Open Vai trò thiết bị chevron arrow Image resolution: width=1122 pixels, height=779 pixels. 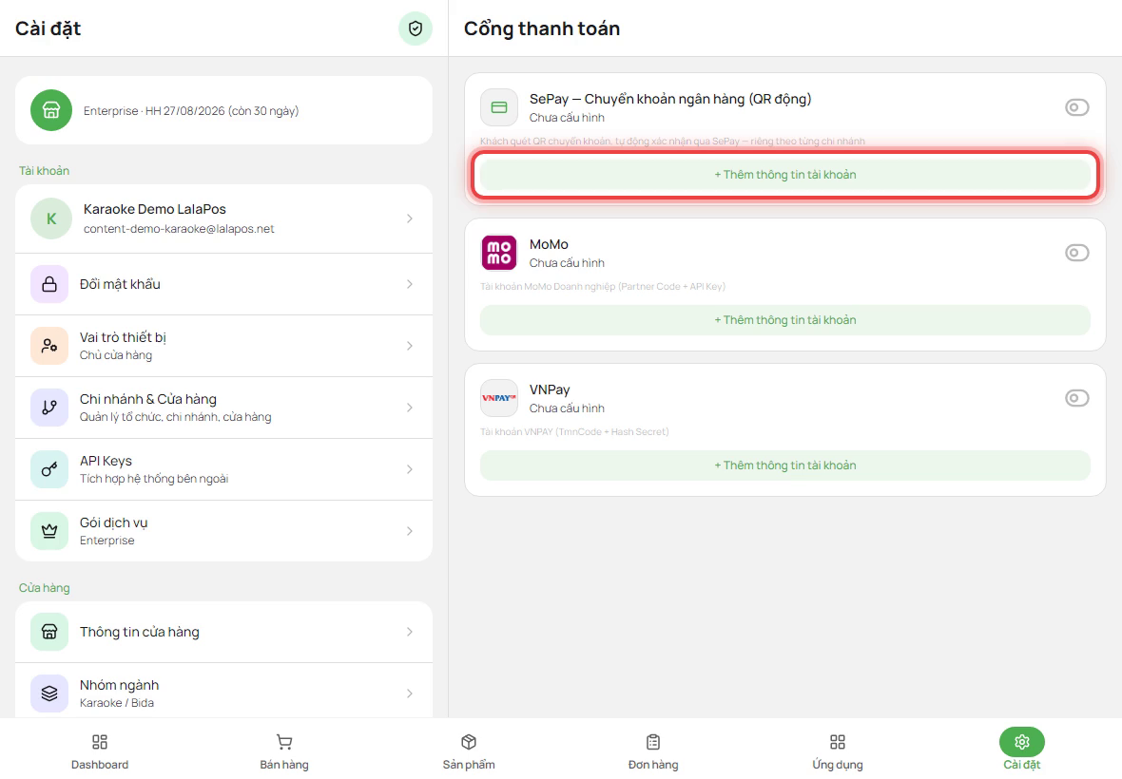click(x=409, y=346)
